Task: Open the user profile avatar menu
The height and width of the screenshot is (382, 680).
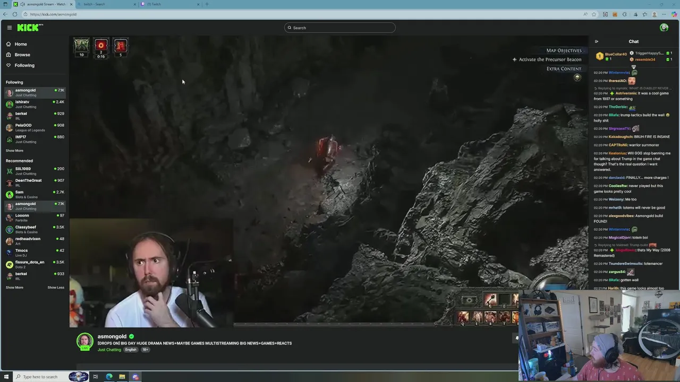Action: pos(664,28)
